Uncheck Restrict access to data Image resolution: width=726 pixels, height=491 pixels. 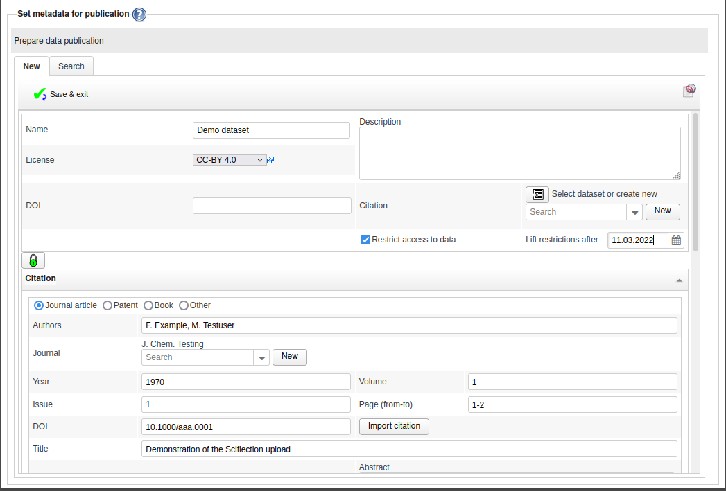pyautogui.click(x=365, y=240)
